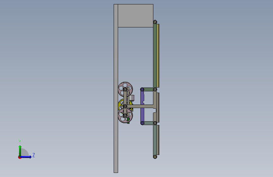
Task: Select the gray rectangular block at the top
Action: [x=136, y=16]
